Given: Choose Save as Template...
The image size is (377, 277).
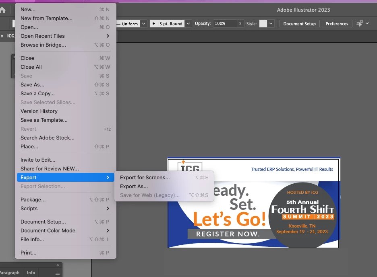Looking at the screenshot, I should (x=65, y=120).
